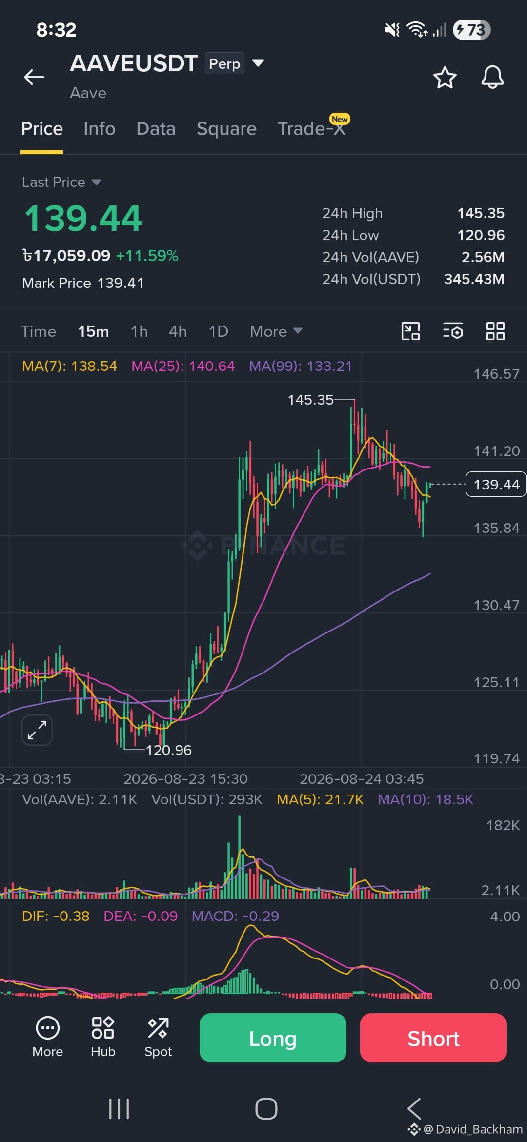Tap the large 139.44 last price

coord(83,218)
